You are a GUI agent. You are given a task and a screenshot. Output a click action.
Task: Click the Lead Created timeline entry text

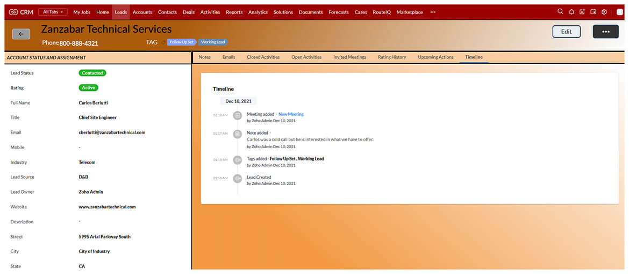[x=259, y=177]
